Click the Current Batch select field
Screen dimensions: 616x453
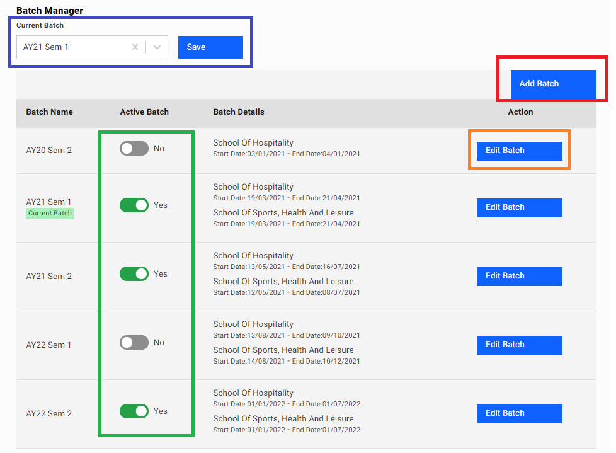[x=72, y=47]
